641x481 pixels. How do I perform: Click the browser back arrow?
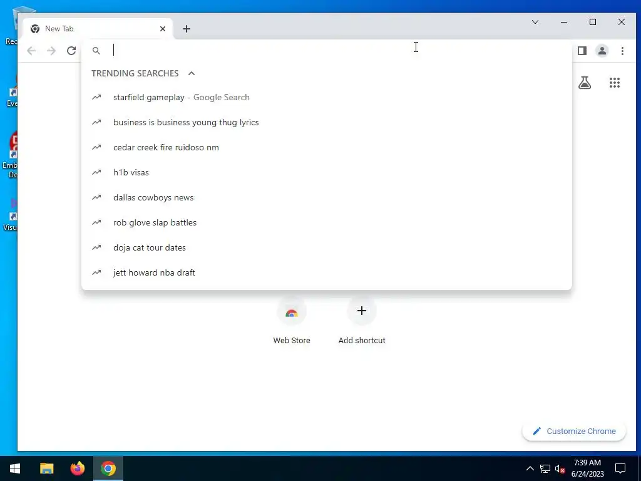31,51
